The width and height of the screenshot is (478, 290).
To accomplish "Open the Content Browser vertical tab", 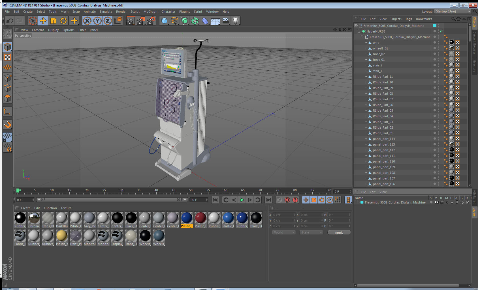I will click(x=474, y=42).
